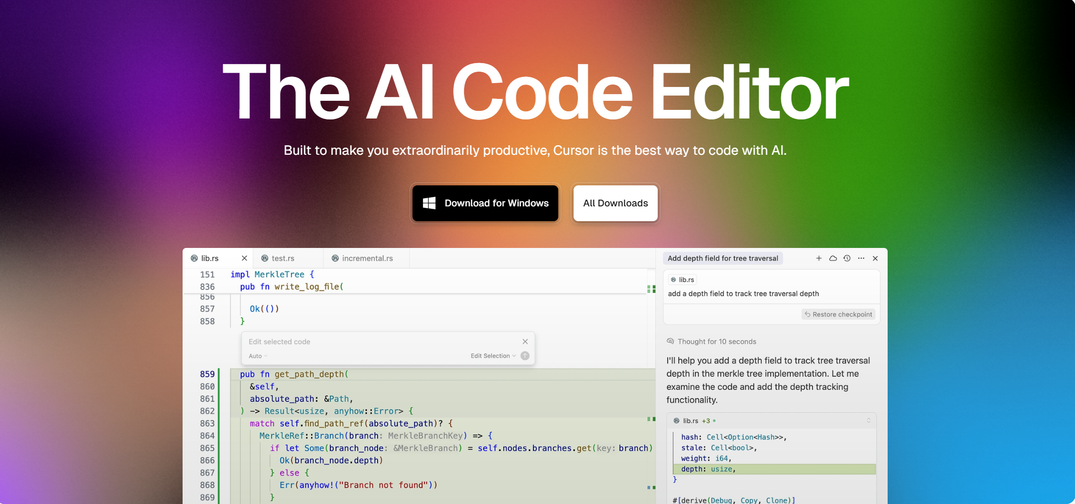Image resolution: width=1075 pixels, height=504 pixels.
Task: Click 'weight: i64,' in the chat code block
Action: click(x=706, y=459)
